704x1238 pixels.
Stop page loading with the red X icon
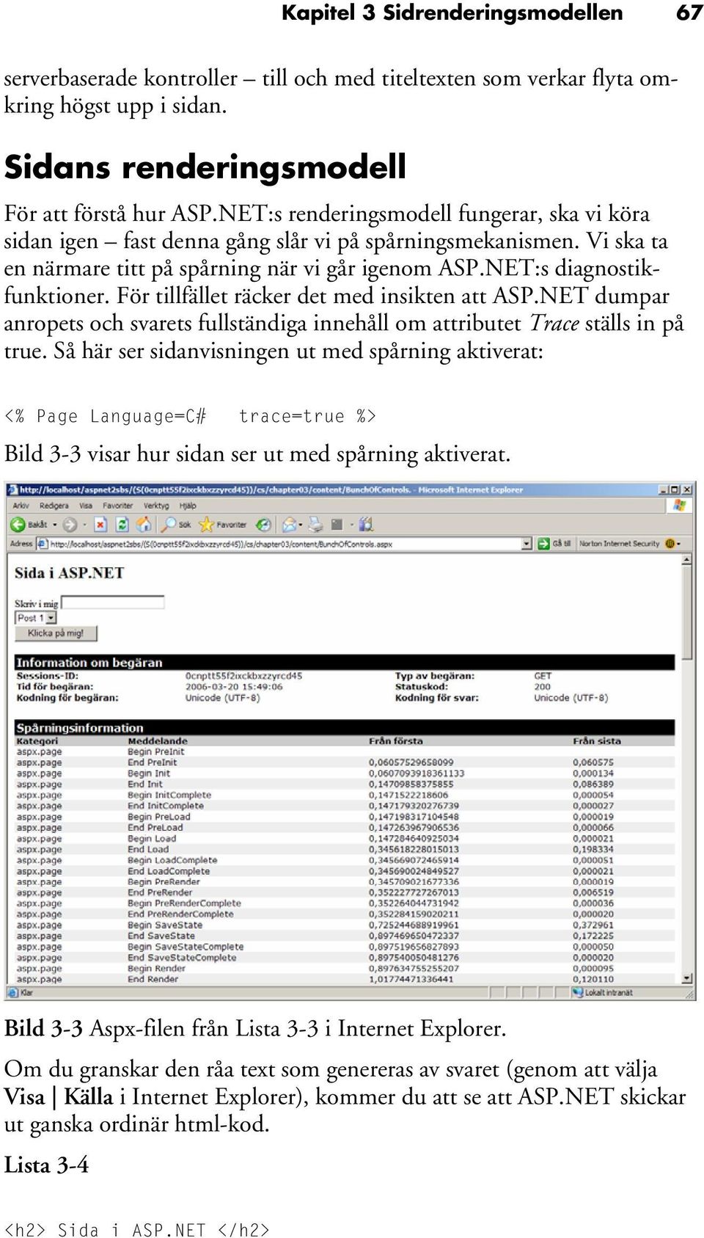pos(101,525)
